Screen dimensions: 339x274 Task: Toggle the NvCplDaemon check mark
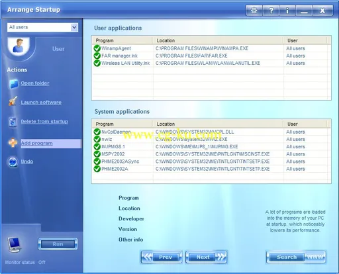tap(97, 132)
